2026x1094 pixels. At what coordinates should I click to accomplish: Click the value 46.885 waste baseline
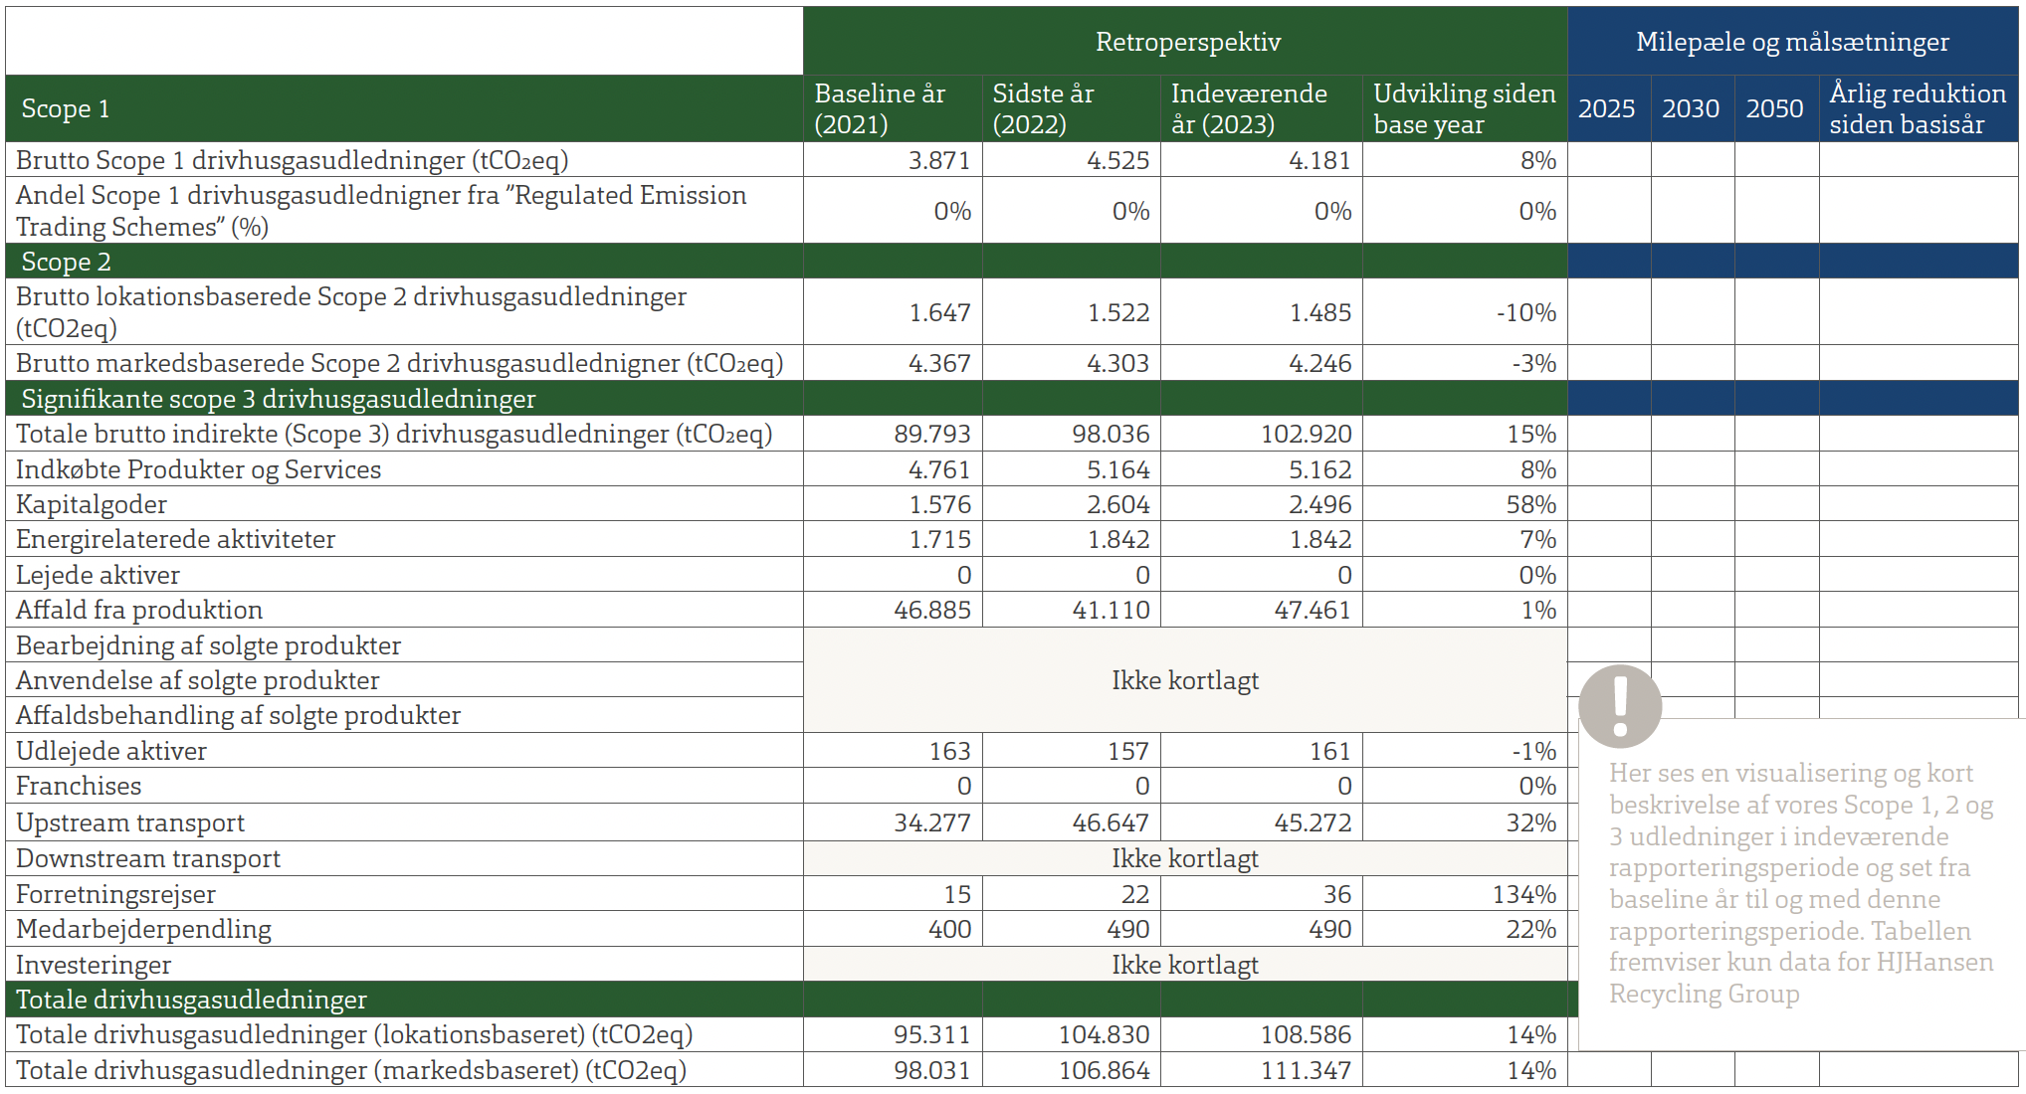tap(931, 610)
